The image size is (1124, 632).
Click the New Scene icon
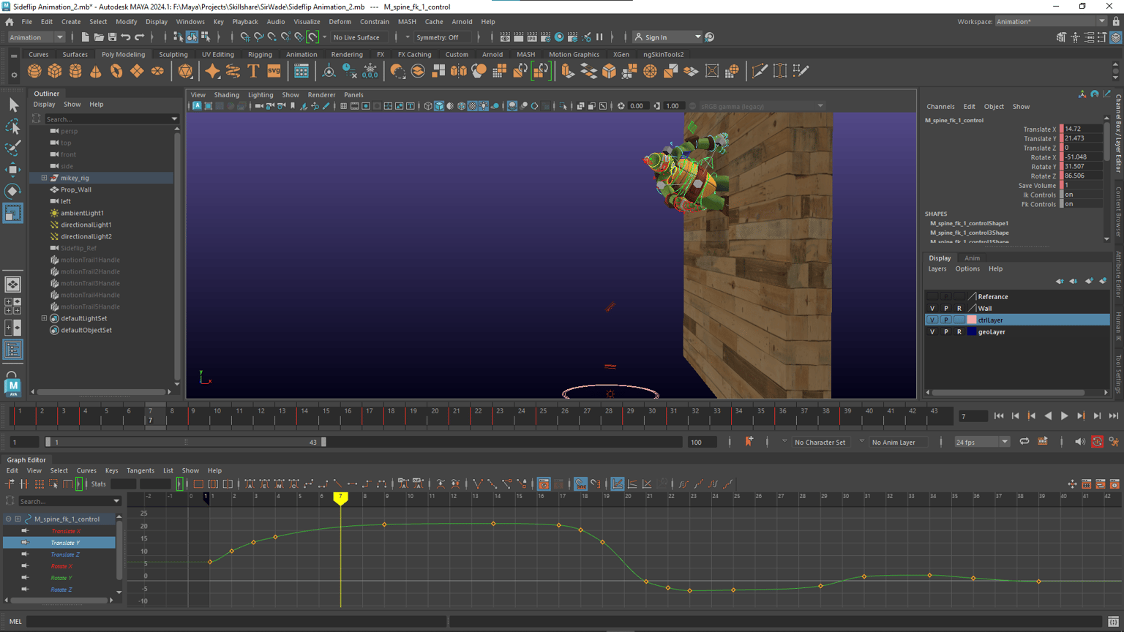tap(85, 37)
